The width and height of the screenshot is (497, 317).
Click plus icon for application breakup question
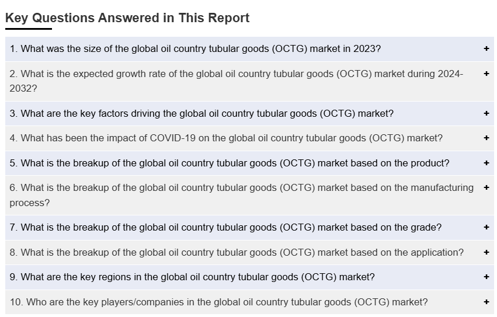tap(486, 253)
